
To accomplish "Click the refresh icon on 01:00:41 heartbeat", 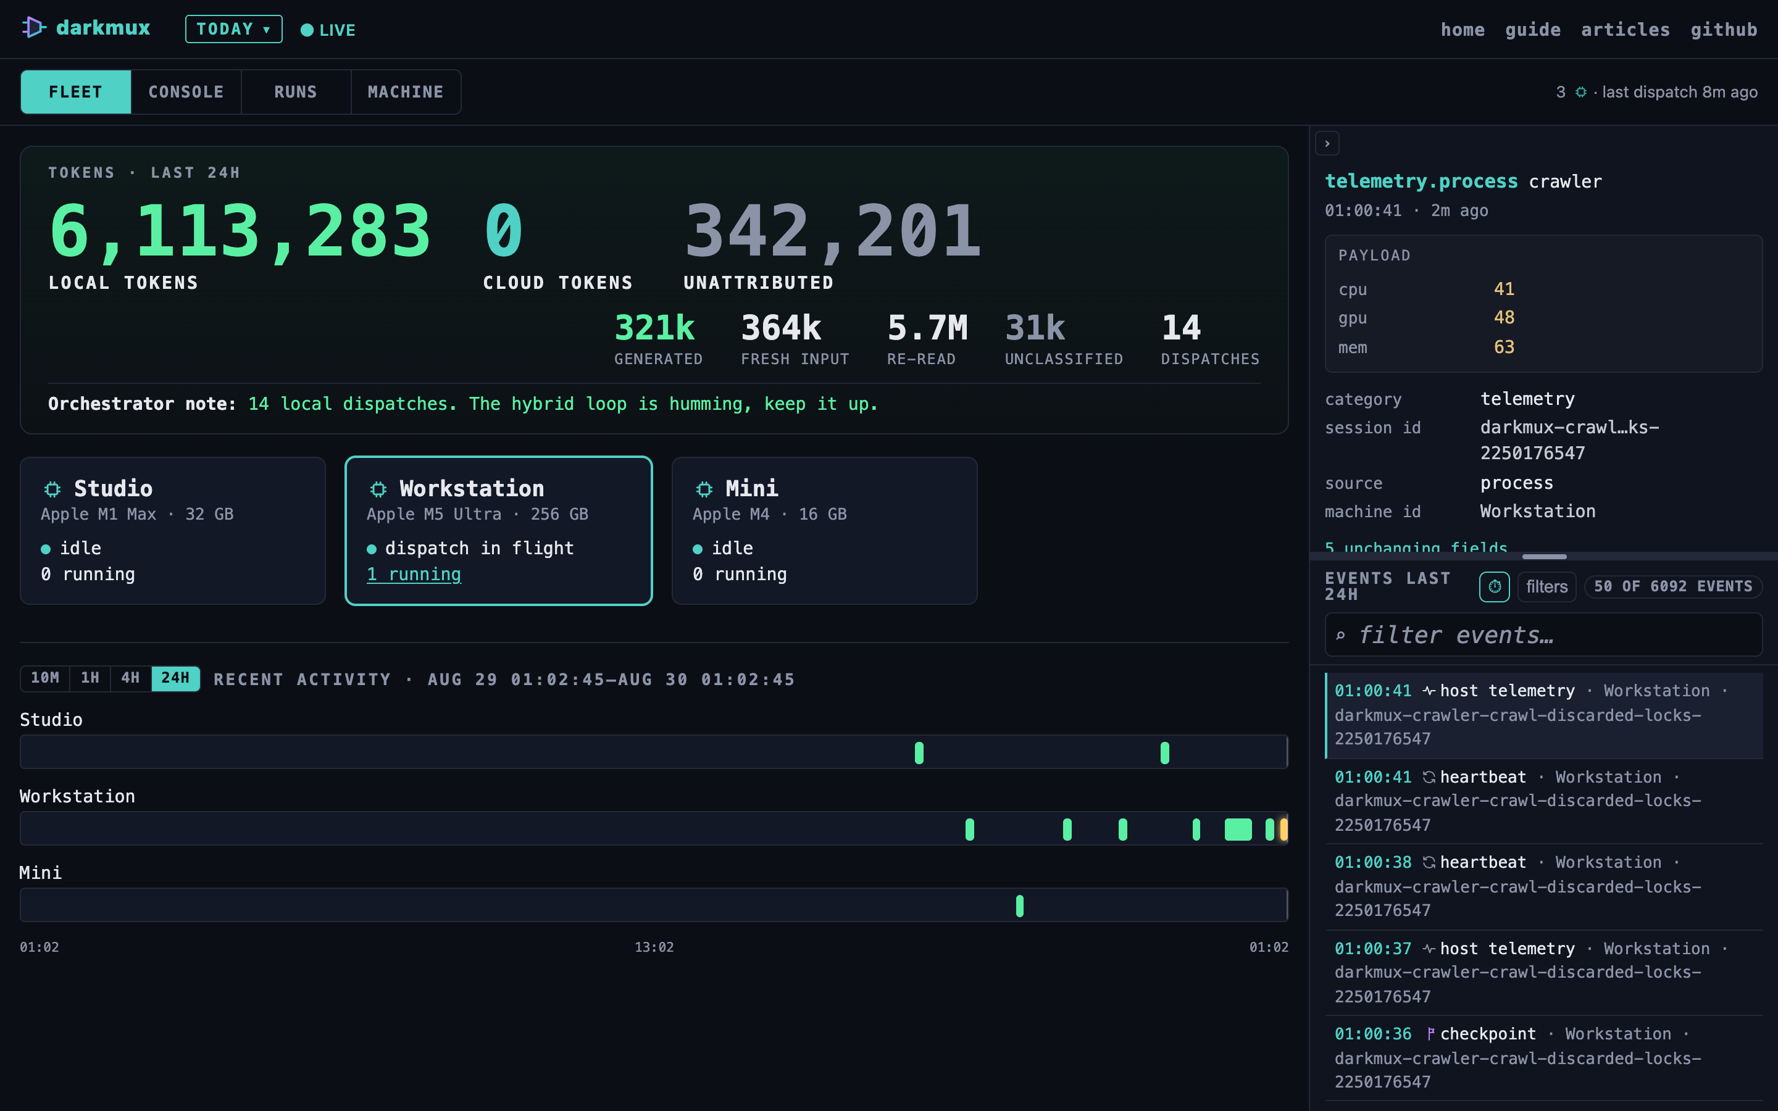I will (x=1429, y=776).
